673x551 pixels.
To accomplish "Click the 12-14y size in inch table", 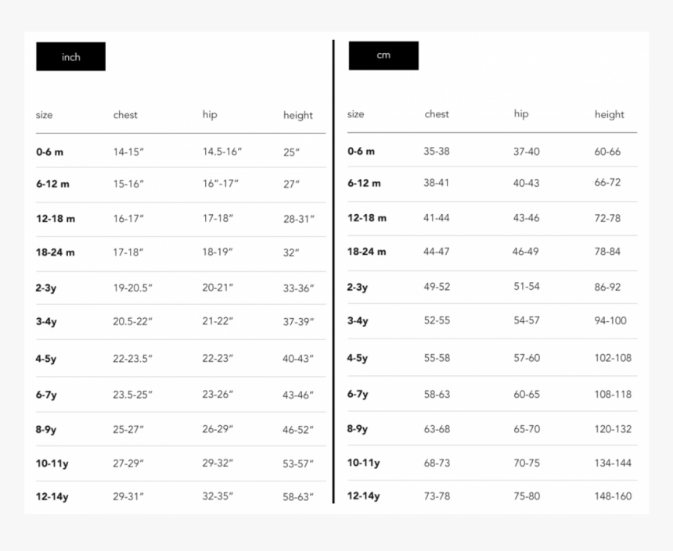I will tap(52, 496).
